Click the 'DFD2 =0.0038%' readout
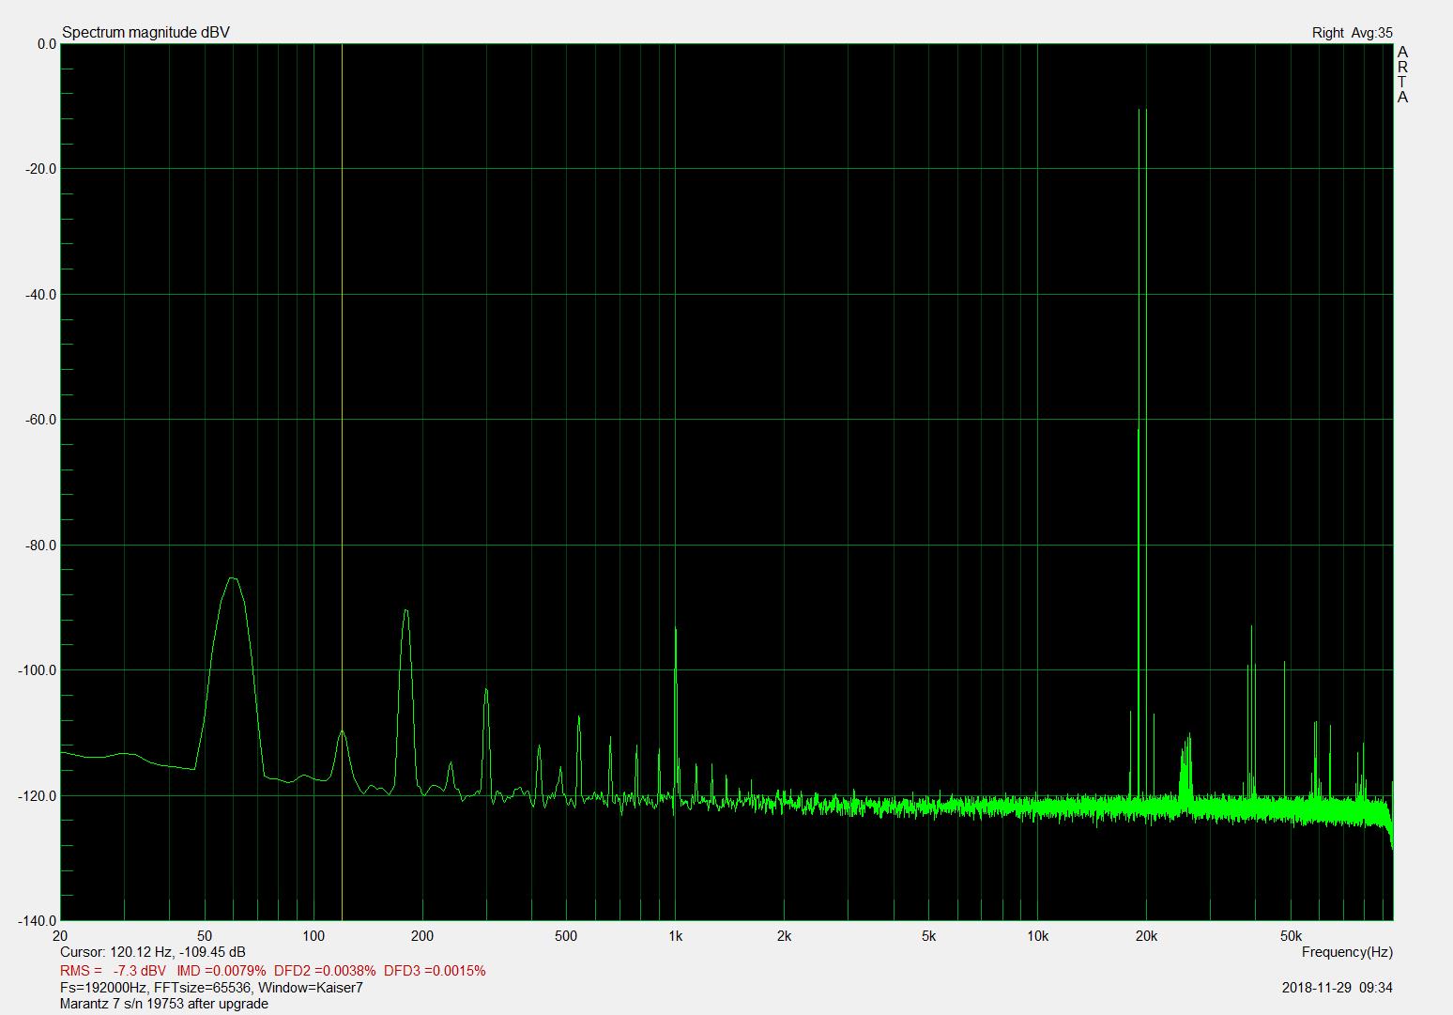 click(x=325, y=970)
